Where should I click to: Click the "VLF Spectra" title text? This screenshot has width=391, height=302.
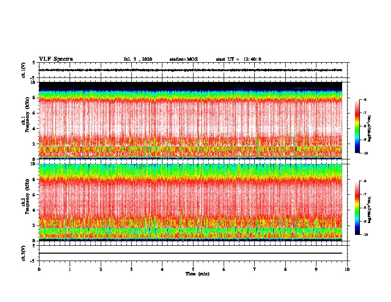[x=56, y=59]
